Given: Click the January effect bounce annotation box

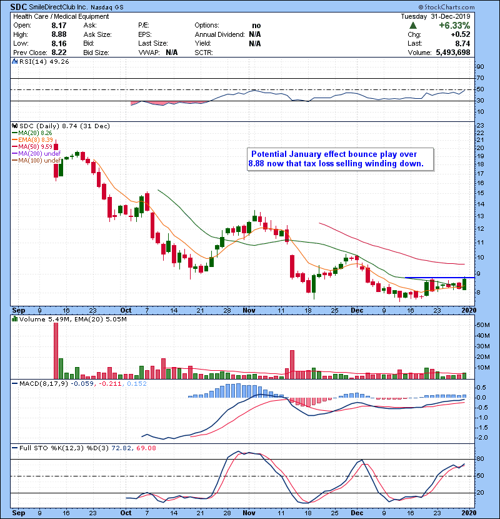Looking at the screenshot, I should pos(340,159).
